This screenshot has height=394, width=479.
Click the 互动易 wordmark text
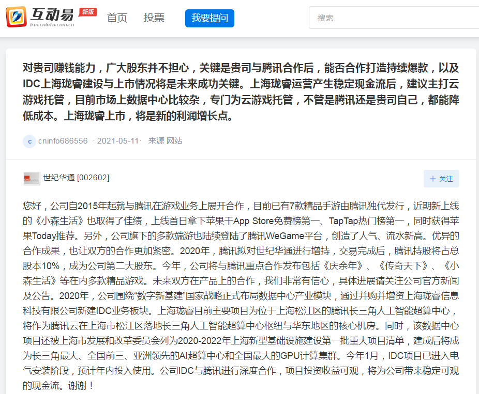[x=53, y=14]
